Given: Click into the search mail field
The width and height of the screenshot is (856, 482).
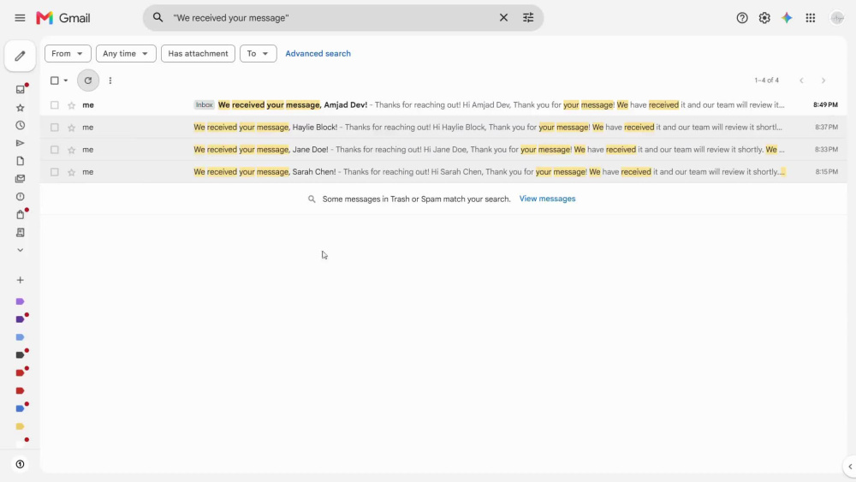Looking at the screenshot, I should (x=332, y=18).
